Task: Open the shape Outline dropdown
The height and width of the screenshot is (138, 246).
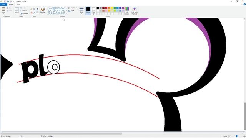Action: (x=73, y=8)
